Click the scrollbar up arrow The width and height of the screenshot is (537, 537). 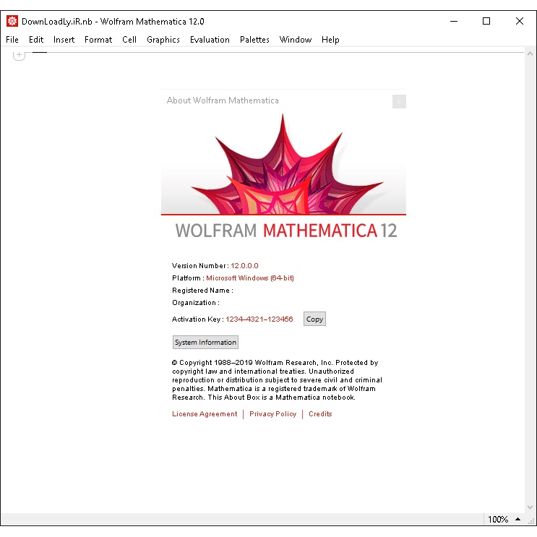click(530, 53)
